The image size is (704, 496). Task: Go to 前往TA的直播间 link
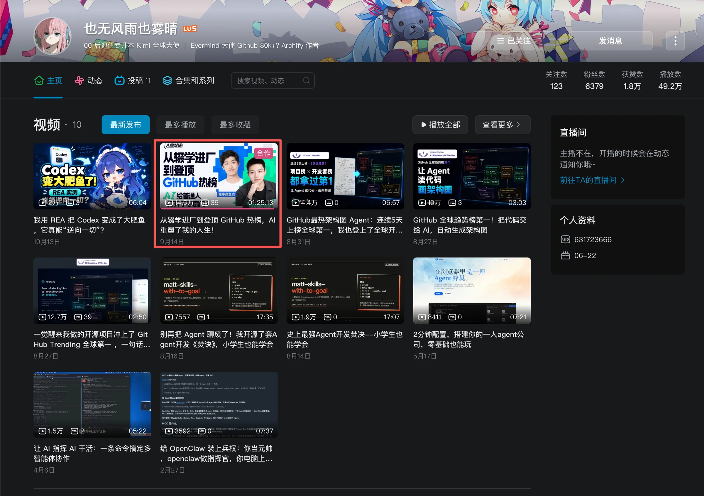click(x=592, y=180)
